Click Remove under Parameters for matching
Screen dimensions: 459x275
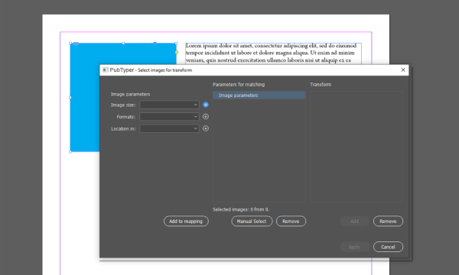(291, 222)
